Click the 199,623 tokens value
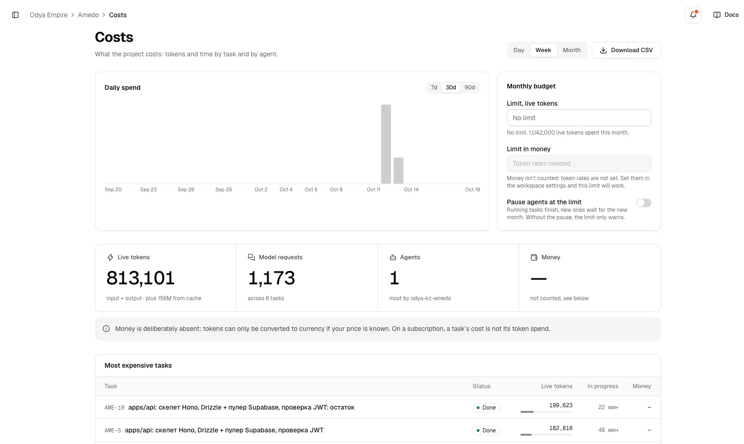The height and width of the screenshot is (444, 744). (x=561, y=405)
